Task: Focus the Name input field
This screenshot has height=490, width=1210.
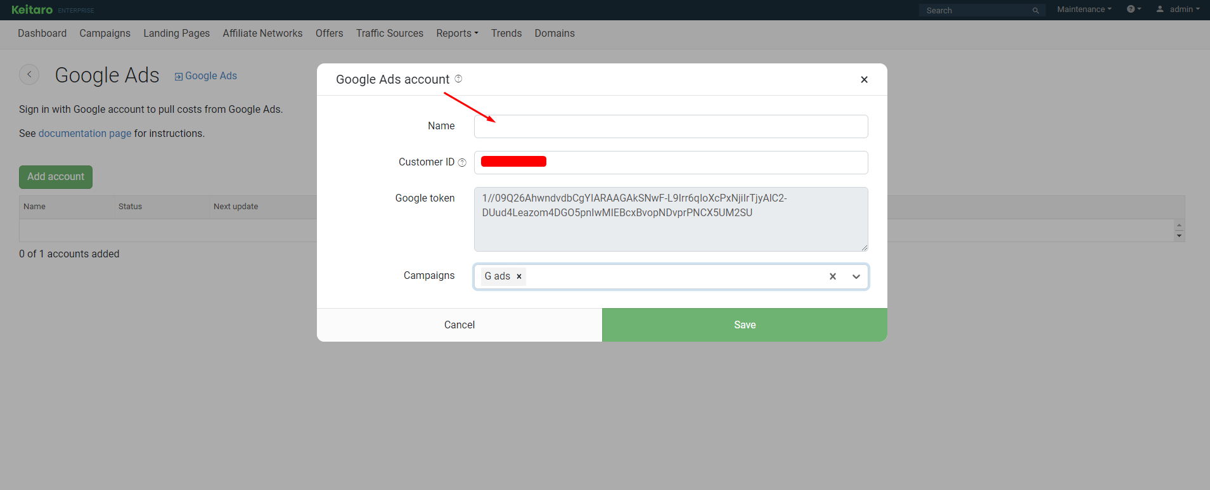Action: 671,126
